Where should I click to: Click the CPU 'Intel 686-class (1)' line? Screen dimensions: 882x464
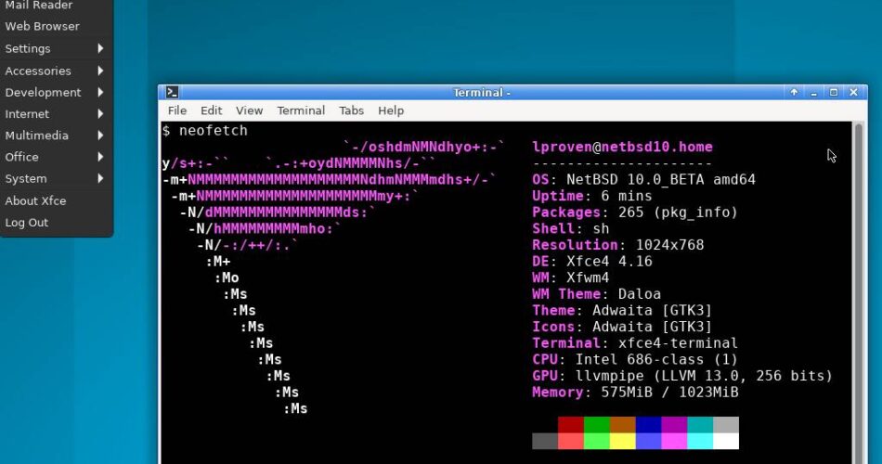coord(635,359)
